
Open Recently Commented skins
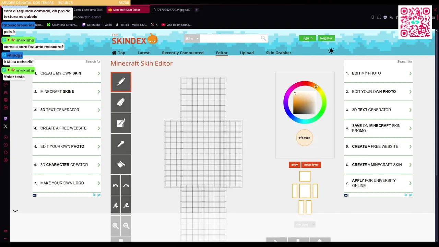point(183,53)
